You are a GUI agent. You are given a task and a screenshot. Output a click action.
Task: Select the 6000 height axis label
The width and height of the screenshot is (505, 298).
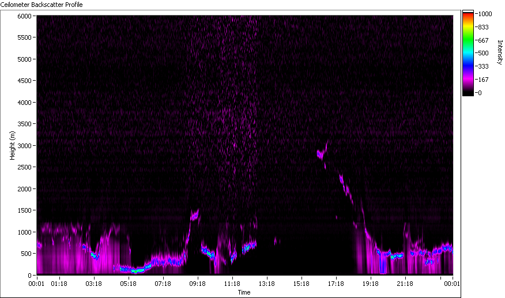pos(24,16)
